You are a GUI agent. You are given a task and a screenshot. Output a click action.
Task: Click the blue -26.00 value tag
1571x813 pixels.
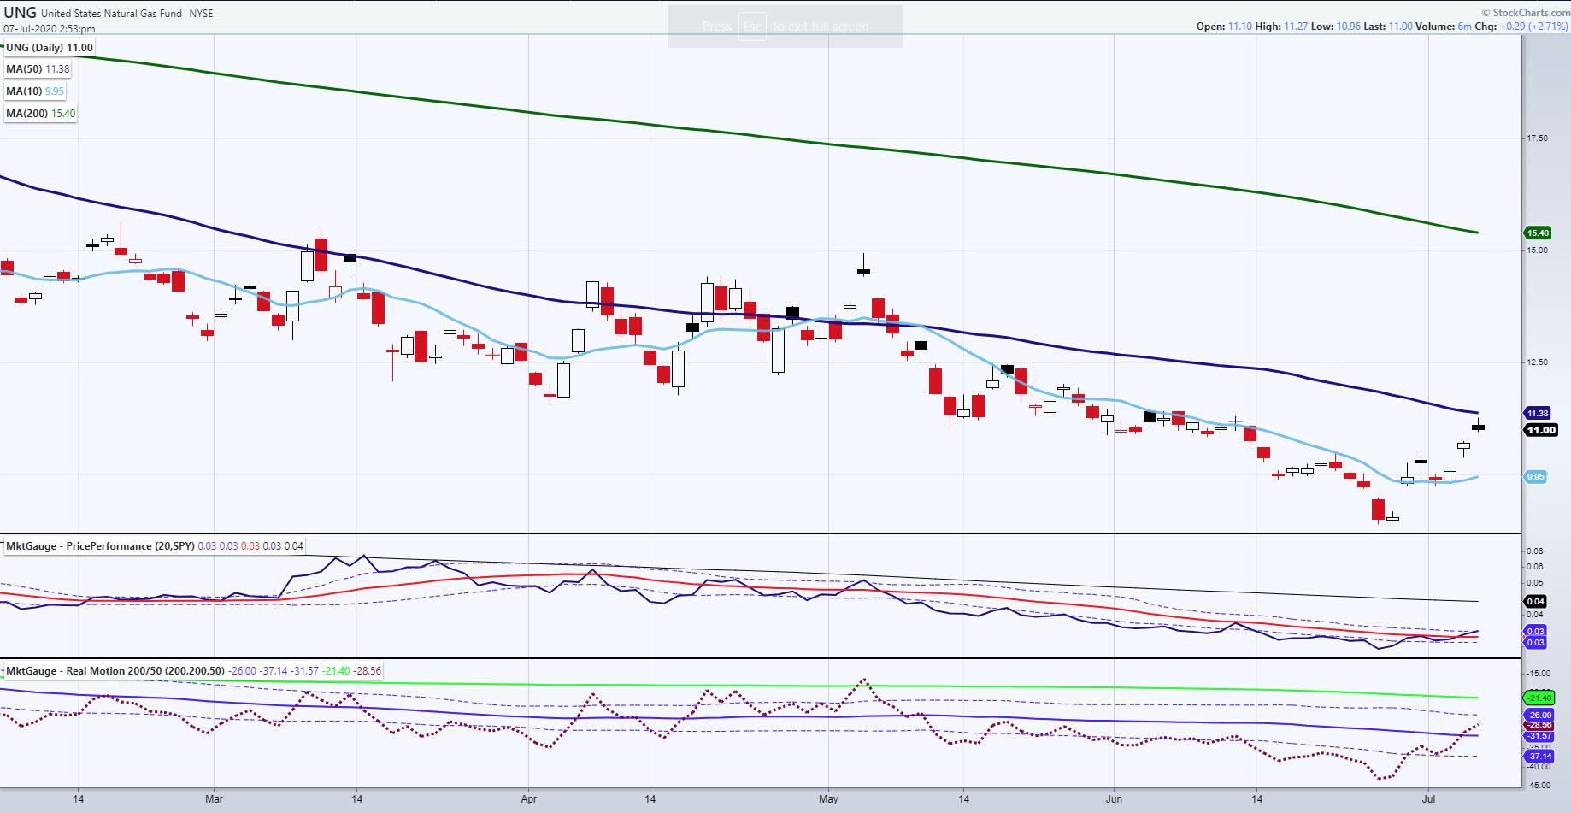(x=1539, y=715)
